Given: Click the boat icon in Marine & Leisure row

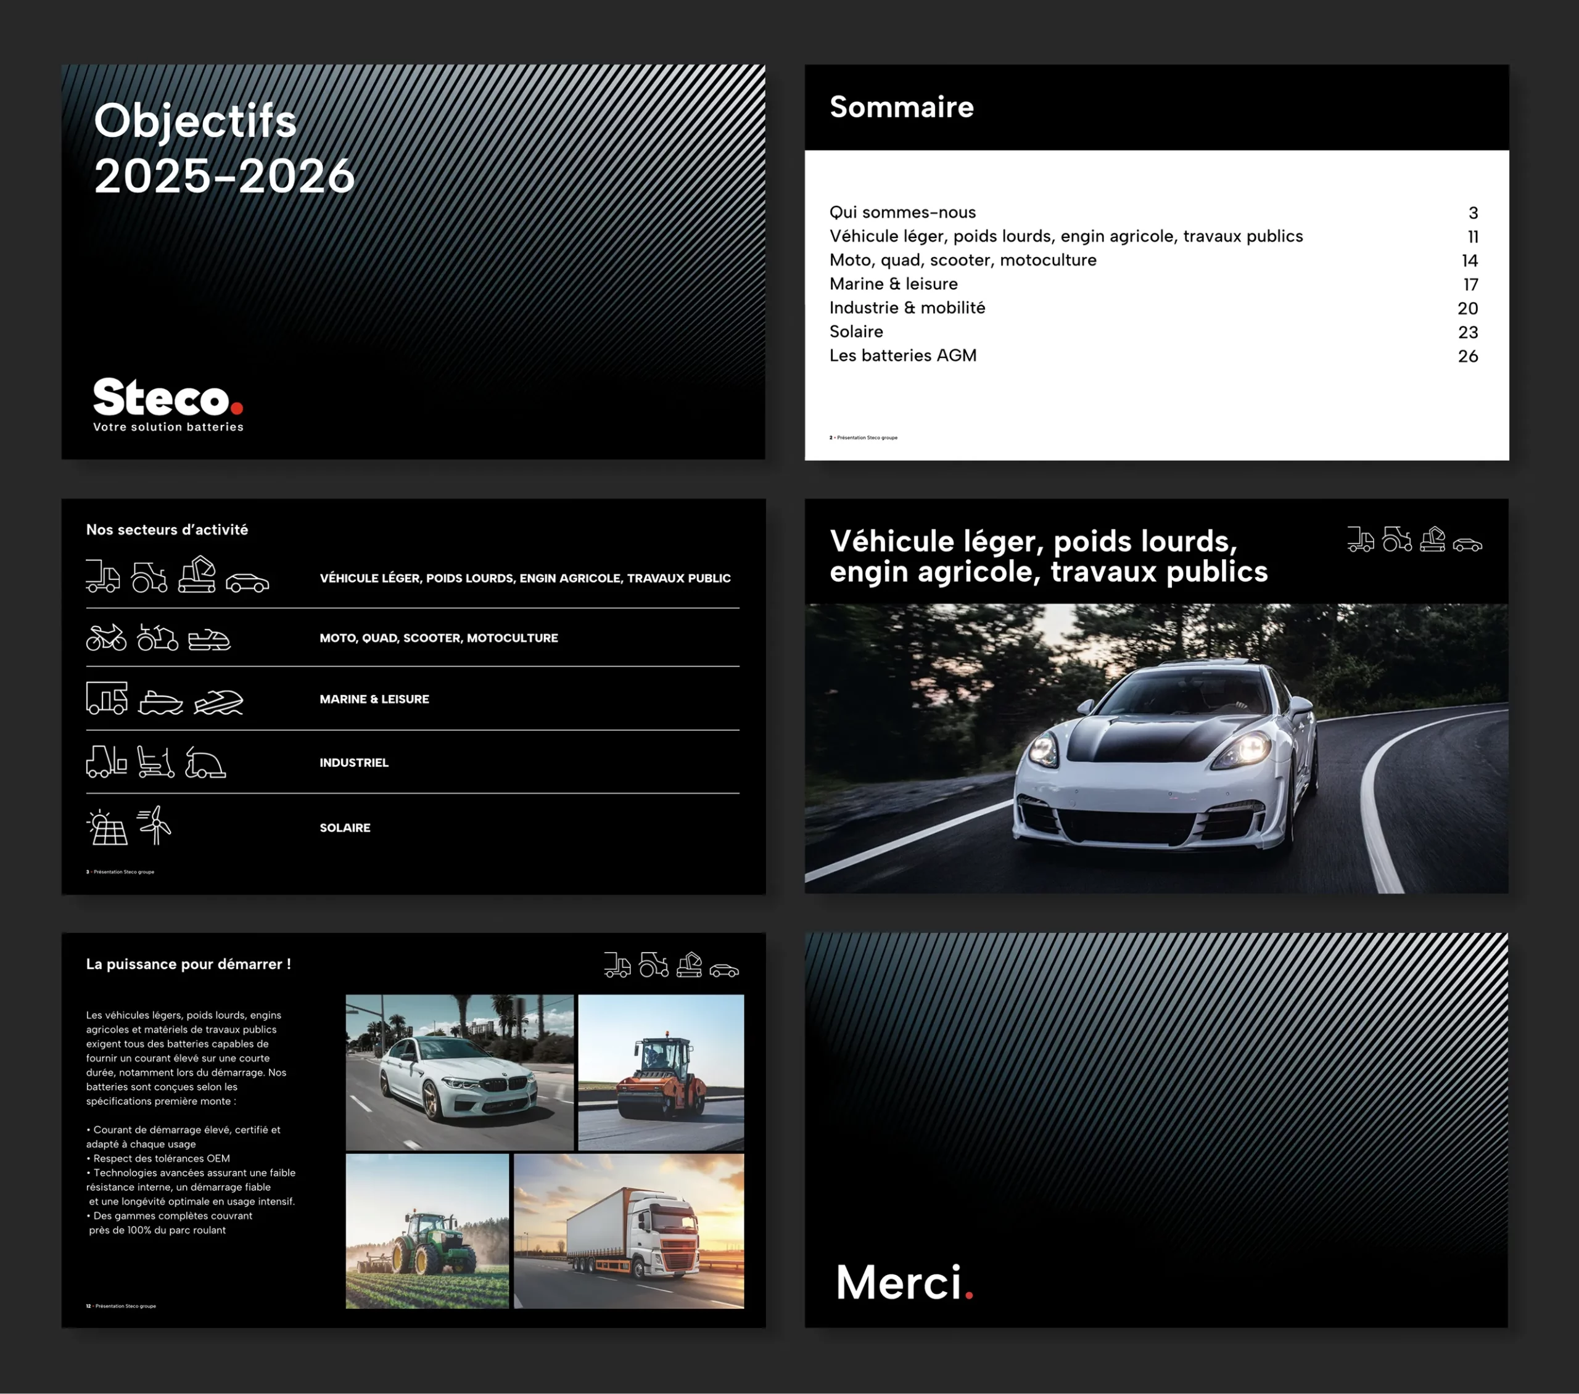Looking at the screenshot, I should [161, 703].
